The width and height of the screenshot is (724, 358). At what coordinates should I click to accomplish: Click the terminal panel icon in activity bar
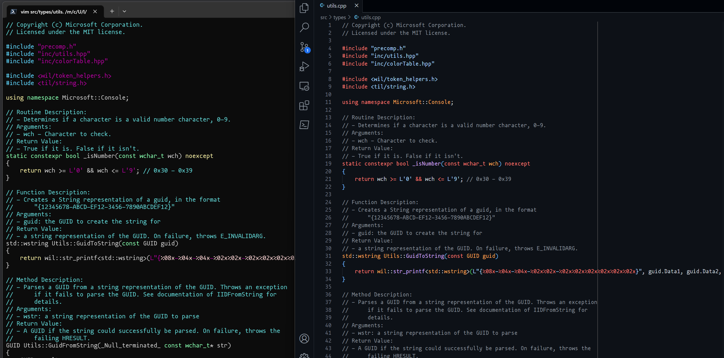(304, 125)
